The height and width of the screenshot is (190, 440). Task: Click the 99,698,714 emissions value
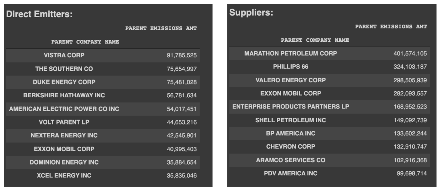[x=412, y=173]
